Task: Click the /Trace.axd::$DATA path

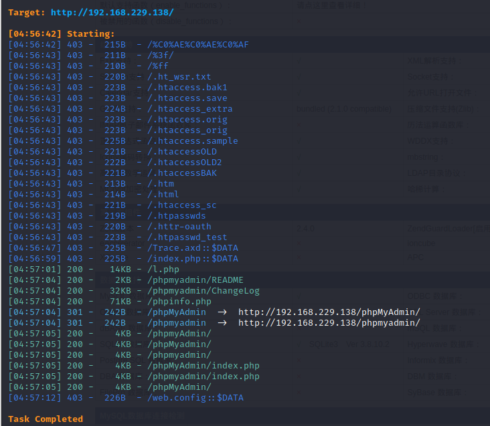Action: click(x=193, y=248)
